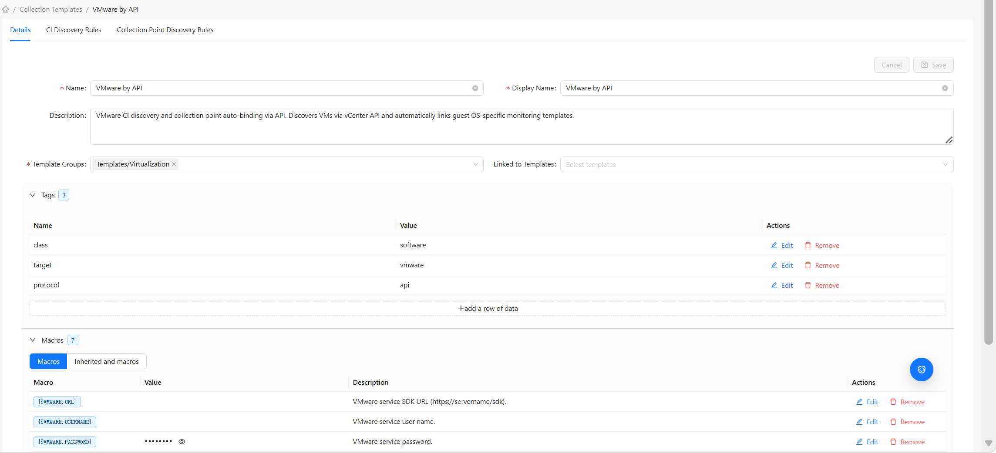Collapse the Macros section

[x=33, y=340]
